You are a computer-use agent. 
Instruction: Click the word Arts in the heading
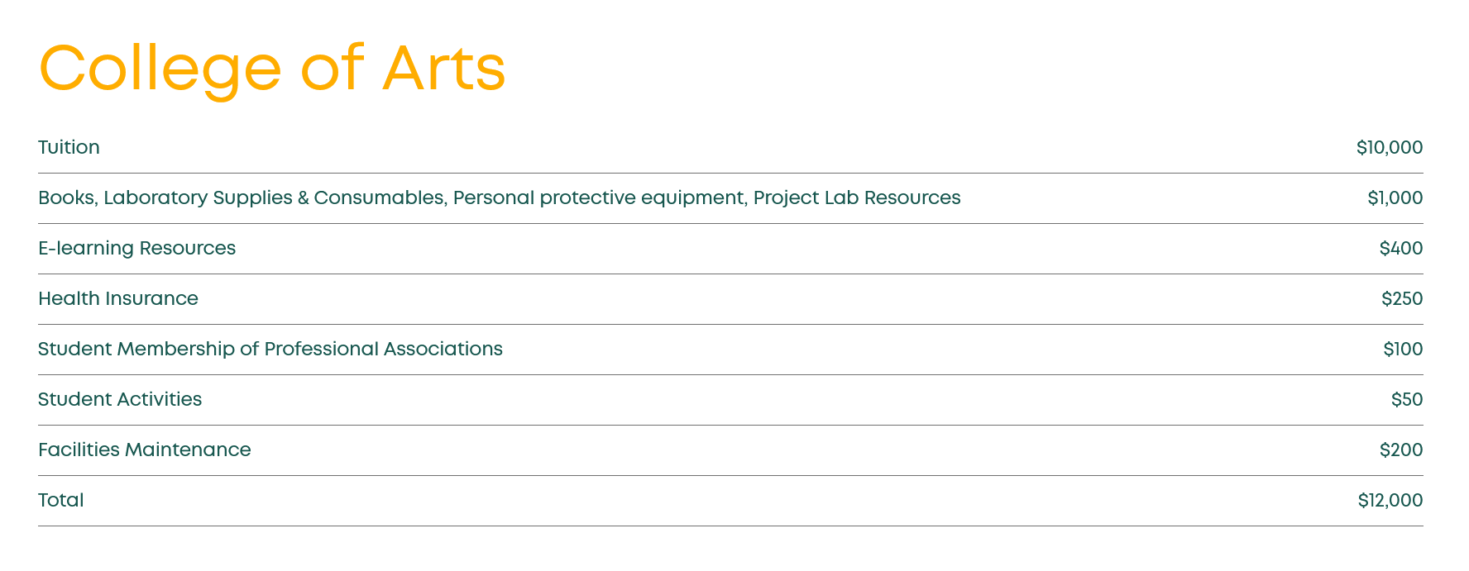click(444, 68)
